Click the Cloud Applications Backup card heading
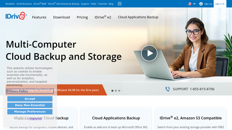The height and width of the screenshot is (130, 232). tap(116, 118)
